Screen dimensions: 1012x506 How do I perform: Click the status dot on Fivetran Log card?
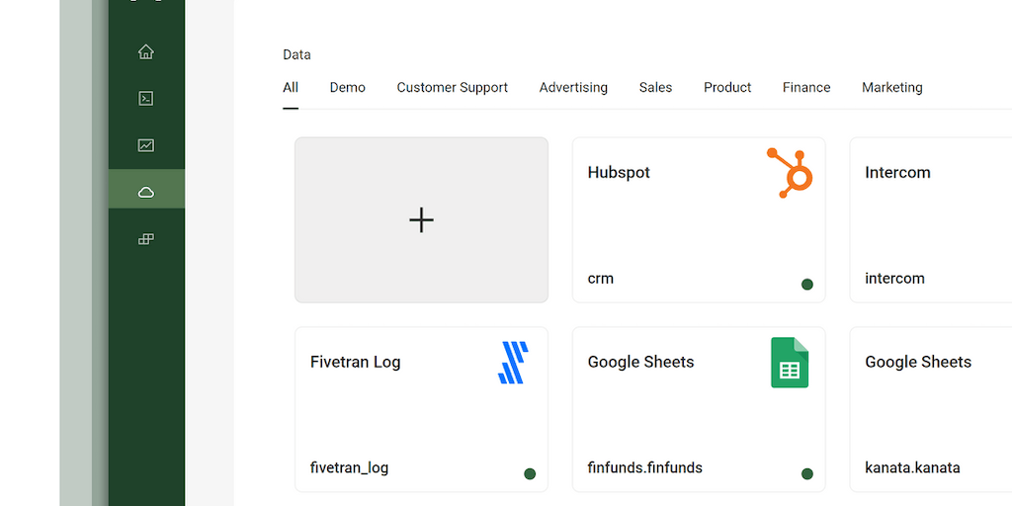pos(530,474)
